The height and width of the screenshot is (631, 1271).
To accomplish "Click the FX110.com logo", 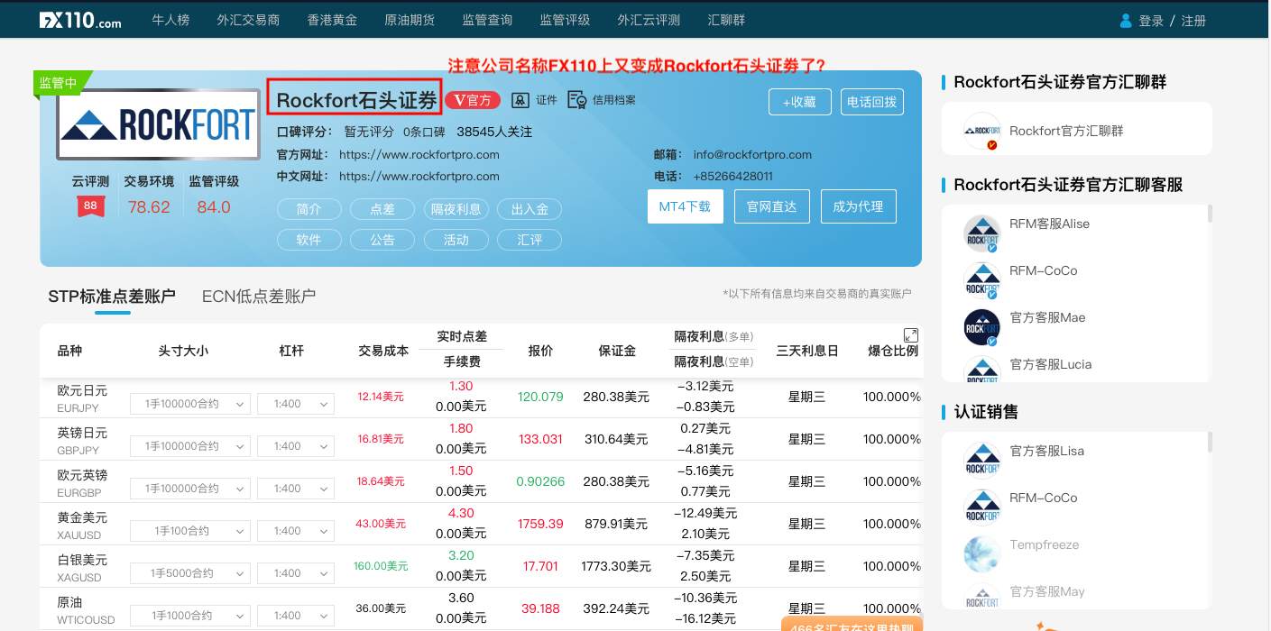I will pyautogui.click(x=80, y=20).
